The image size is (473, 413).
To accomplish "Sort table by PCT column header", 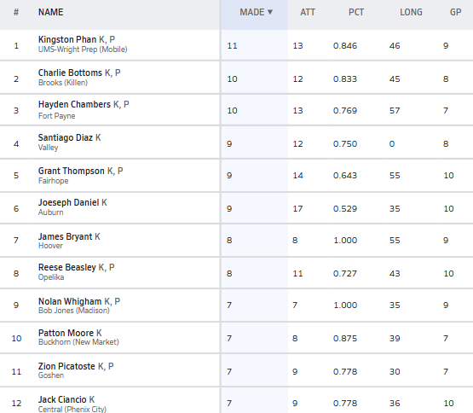I will pos(356,12).
